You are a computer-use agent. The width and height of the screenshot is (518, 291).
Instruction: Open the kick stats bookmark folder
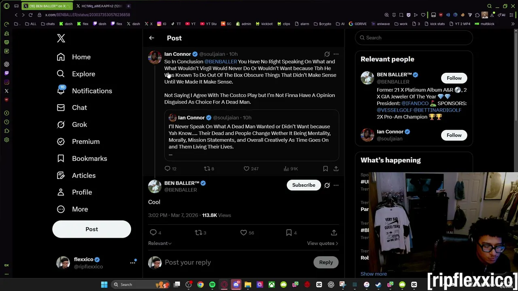pos(435,24)
